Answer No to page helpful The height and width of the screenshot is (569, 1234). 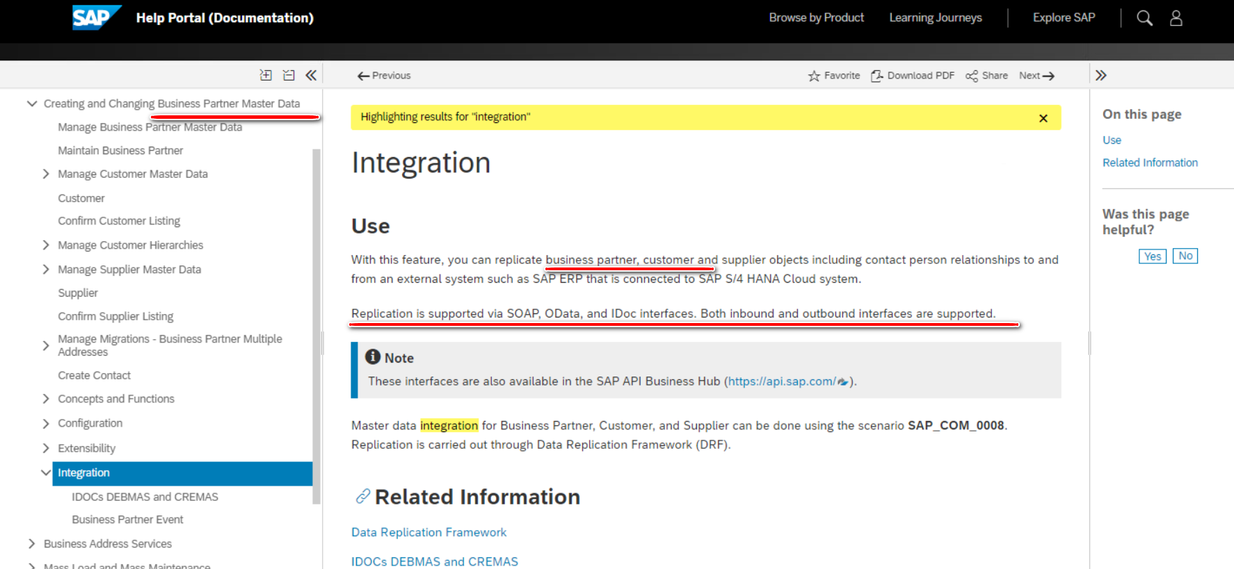pyautogui.click(x=1185, y=256)
